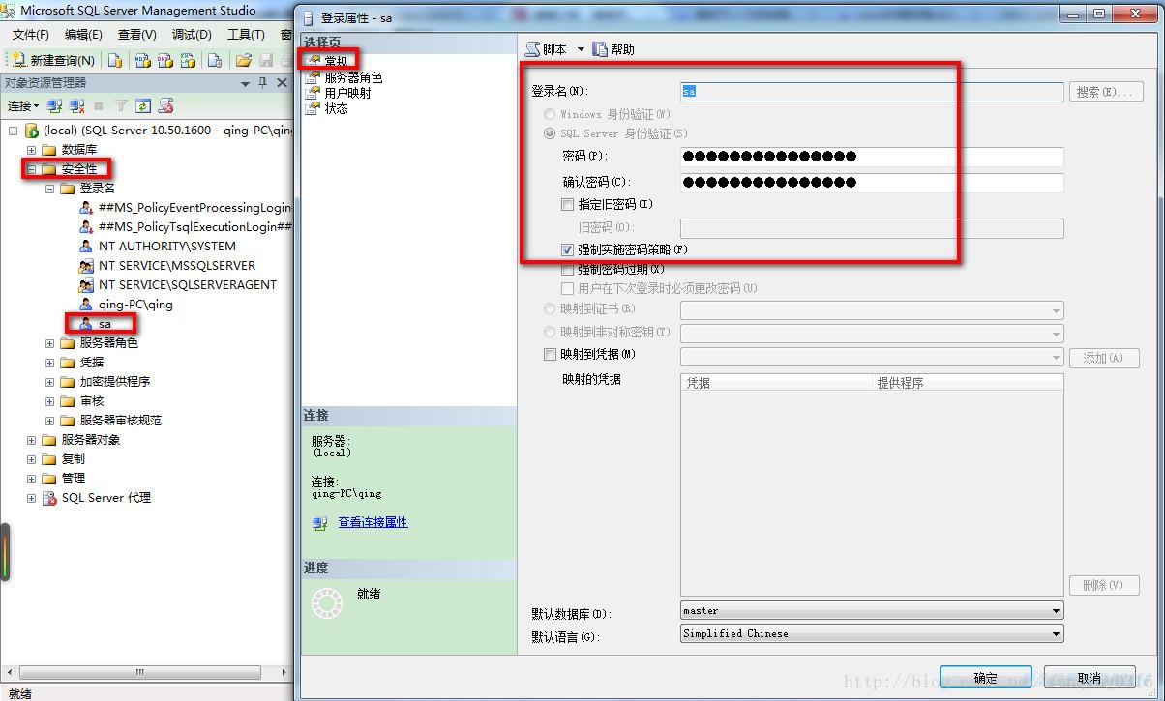Click the Database Engine Query icon
The image size is (1165, 701).
point(115,60)
